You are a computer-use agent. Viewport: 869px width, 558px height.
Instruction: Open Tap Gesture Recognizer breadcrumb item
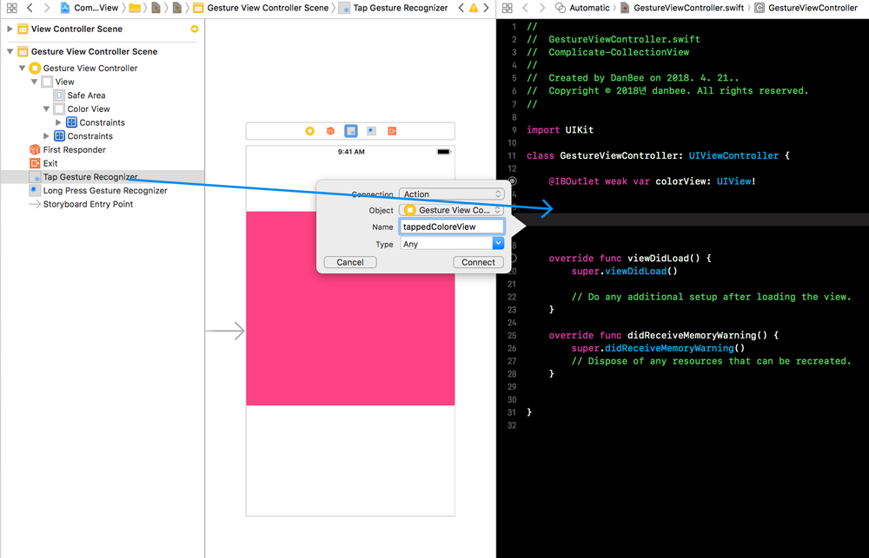(393, 8)
